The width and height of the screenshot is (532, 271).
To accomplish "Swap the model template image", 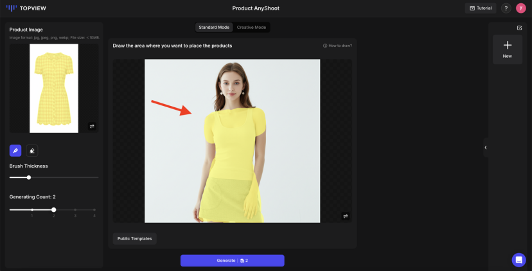I will pyautogui.click(x=346, y=216).
